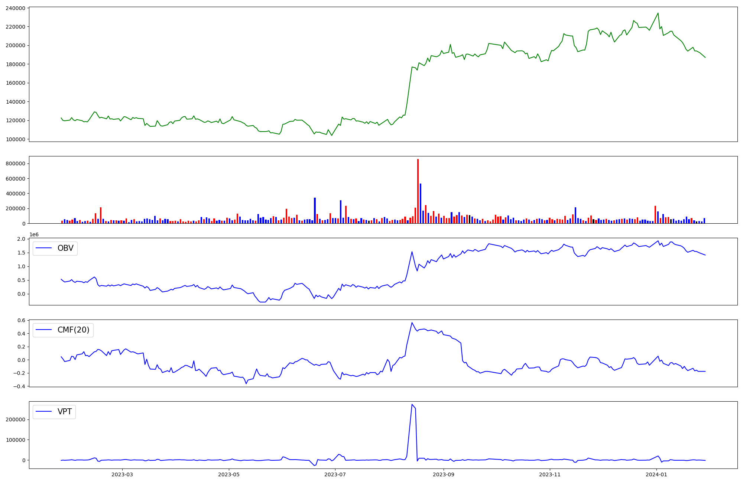Click the 0.6 label on CMF axis

[21, 320]
